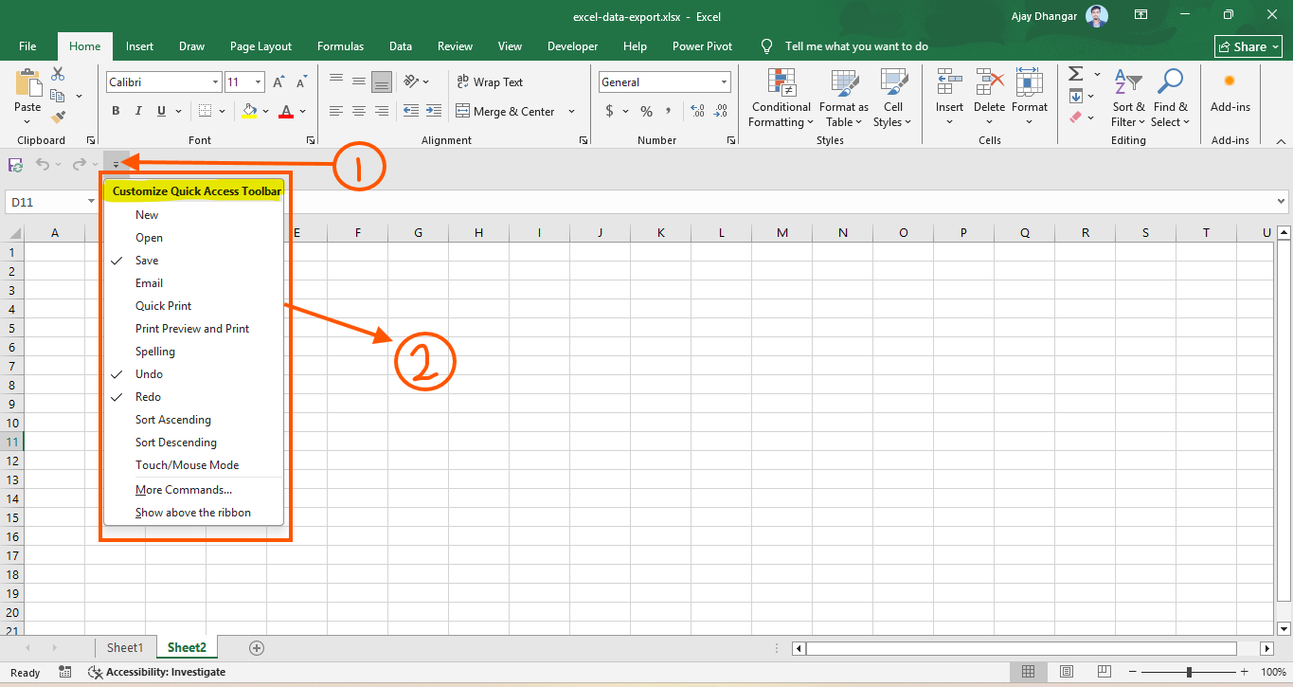Enable Open in Quick Access Toolbar menu

[192, 238]
